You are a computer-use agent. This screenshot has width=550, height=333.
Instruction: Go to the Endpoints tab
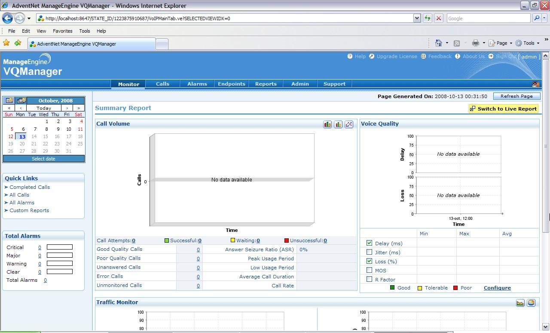pyautogui.click(x=232, y=84)
